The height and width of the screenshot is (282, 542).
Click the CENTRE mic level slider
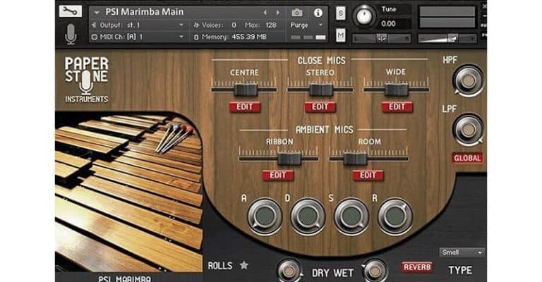pos(246,90)
